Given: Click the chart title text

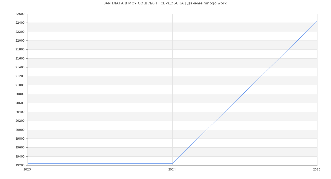Looking at the screenshot, I should click(x=165, y=3).
